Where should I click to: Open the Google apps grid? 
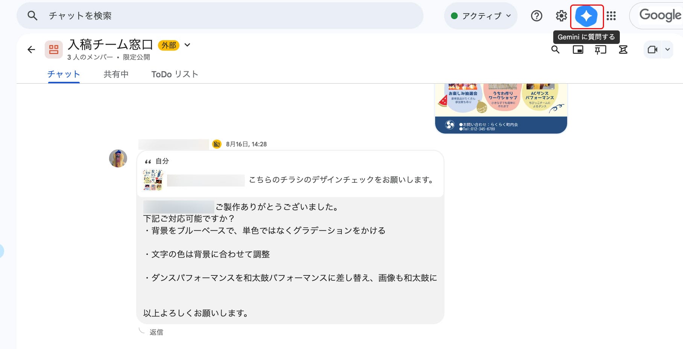(x=611, y=16)
